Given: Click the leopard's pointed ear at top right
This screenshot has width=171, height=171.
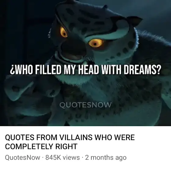Looking at the screenshot, I should (134, 21).
